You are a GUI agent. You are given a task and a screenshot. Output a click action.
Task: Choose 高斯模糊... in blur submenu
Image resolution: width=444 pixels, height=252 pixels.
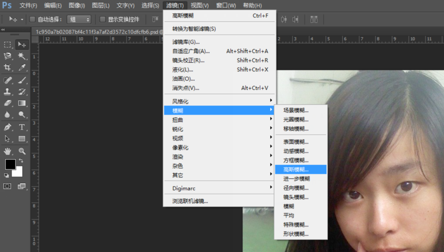(x=301, y=169)
